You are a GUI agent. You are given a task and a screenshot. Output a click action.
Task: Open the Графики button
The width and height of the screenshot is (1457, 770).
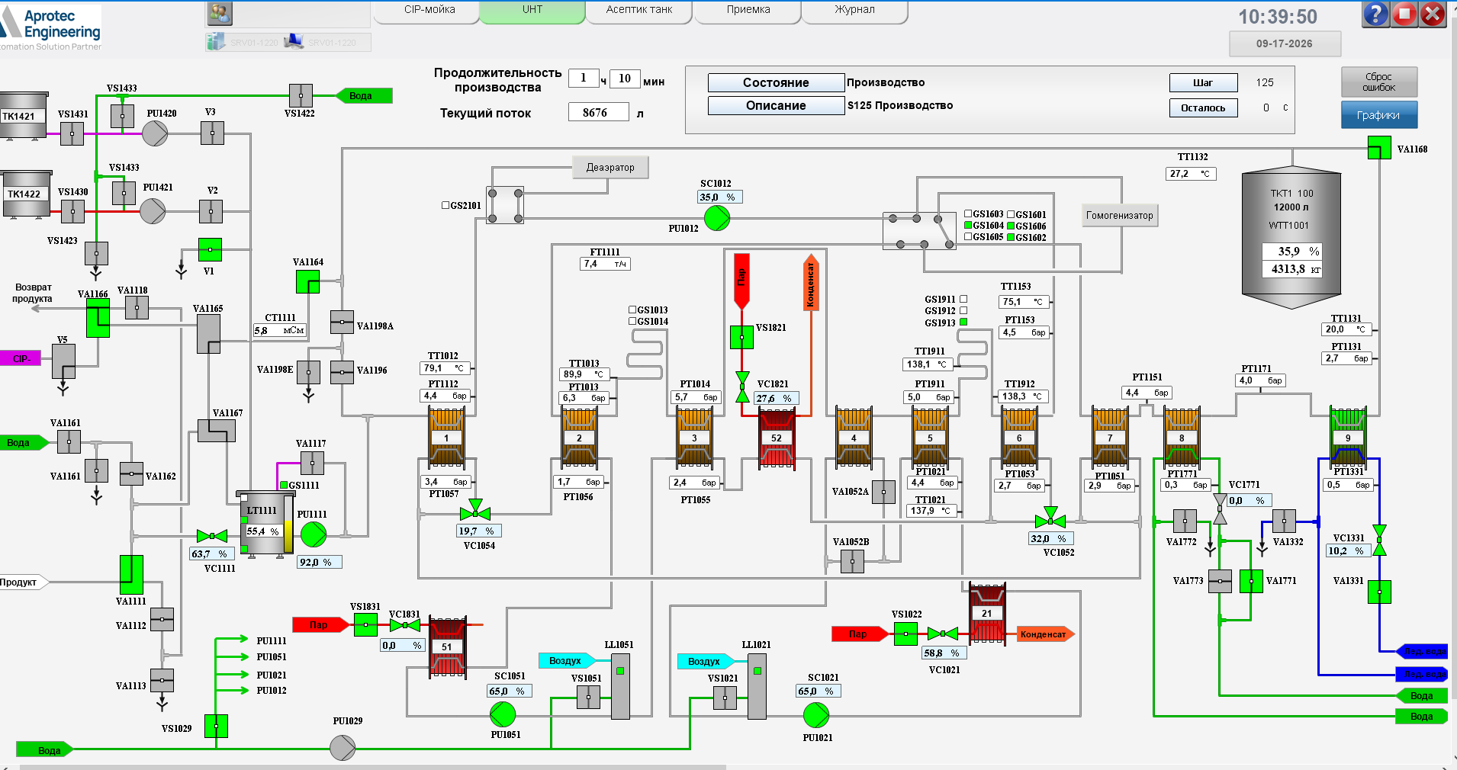(x=1379, y=115)
